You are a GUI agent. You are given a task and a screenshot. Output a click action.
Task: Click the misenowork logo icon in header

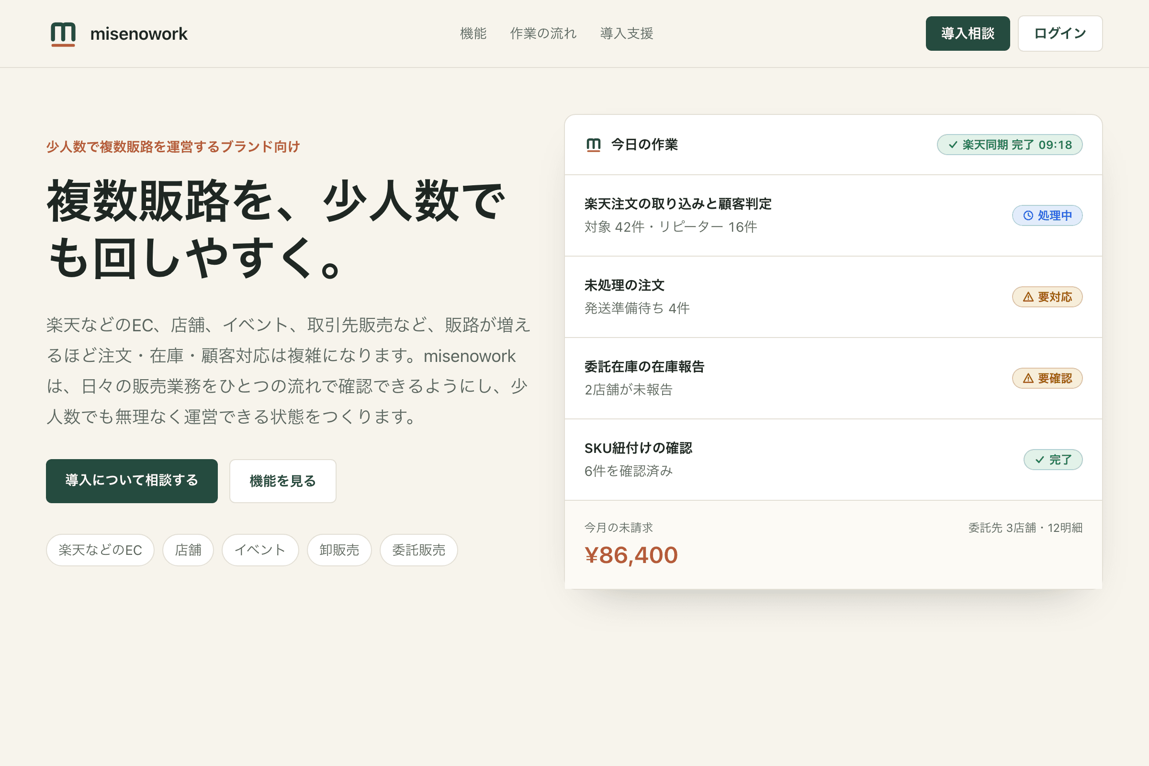pos(63,34)
